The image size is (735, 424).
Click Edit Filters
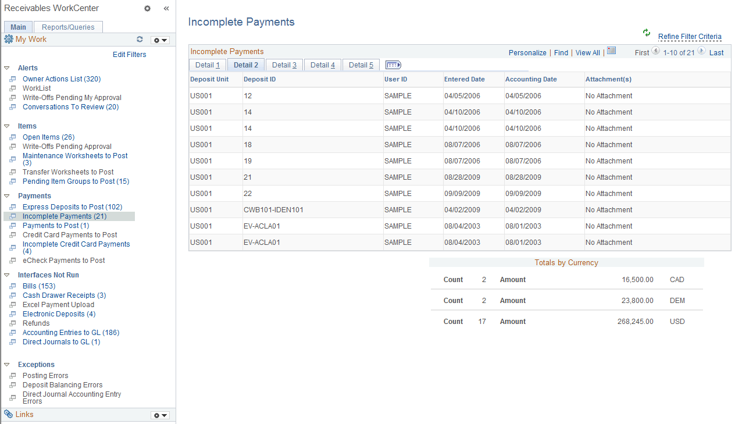129,54
